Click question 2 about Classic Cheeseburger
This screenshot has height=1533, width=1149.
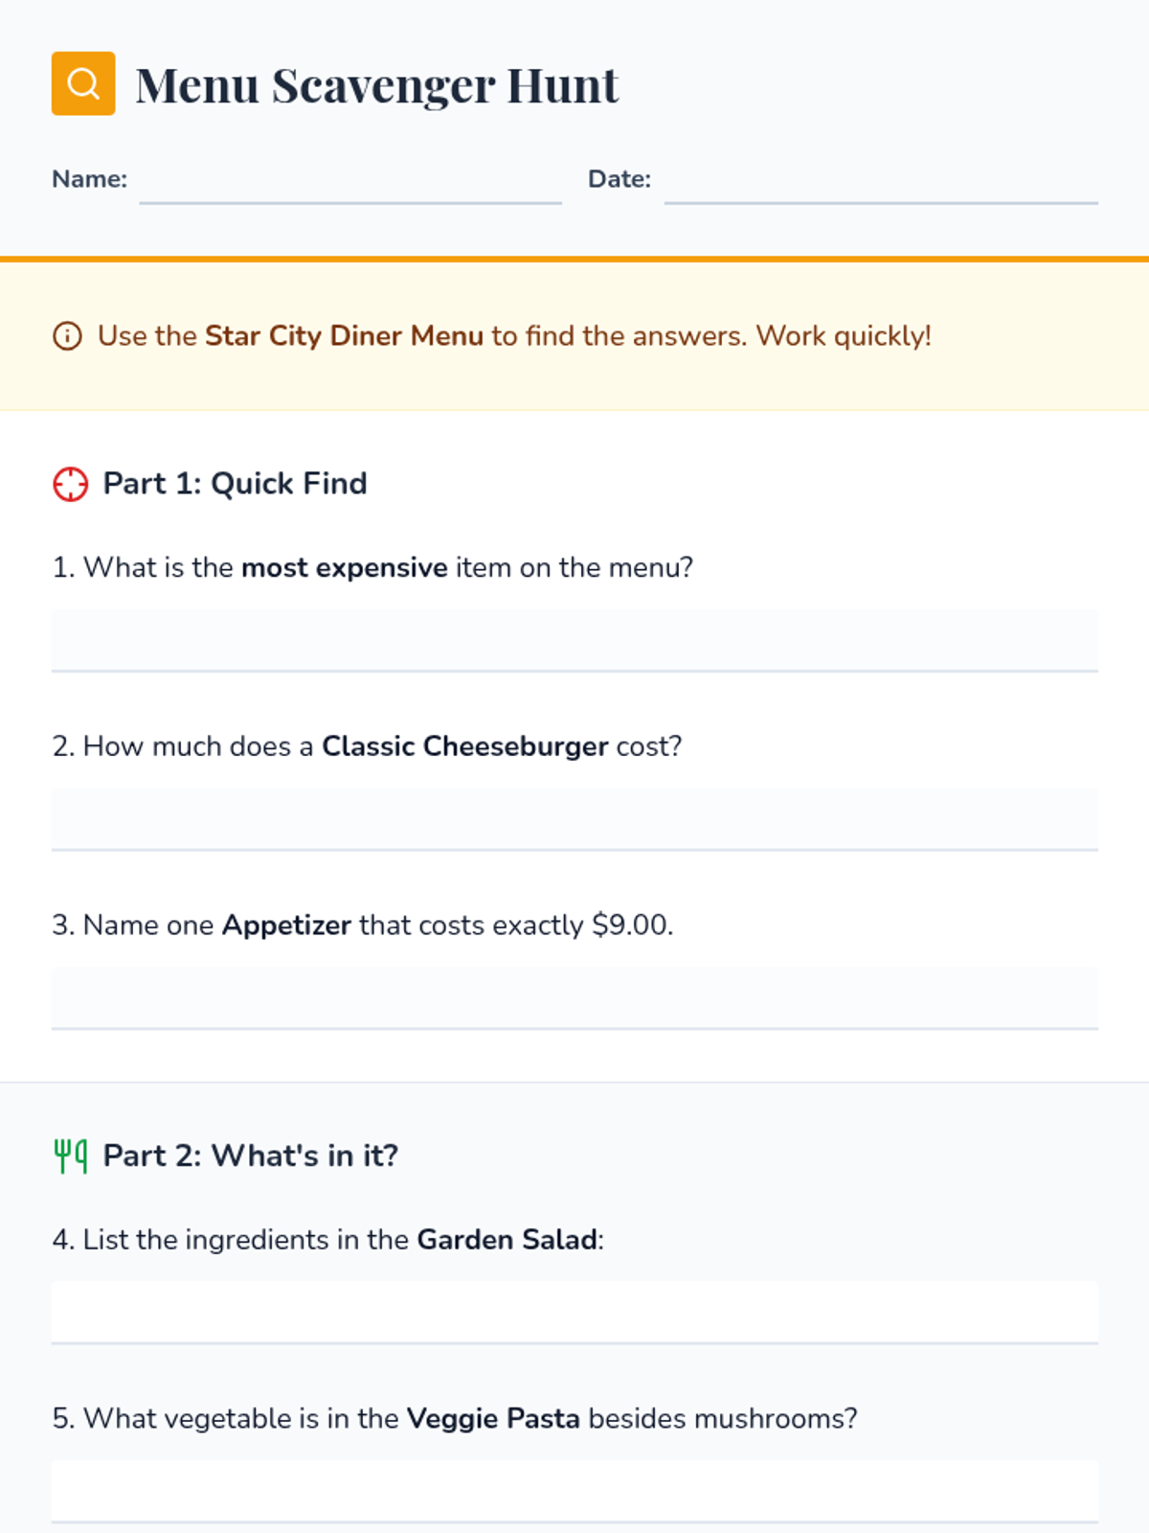coord(367,746)
